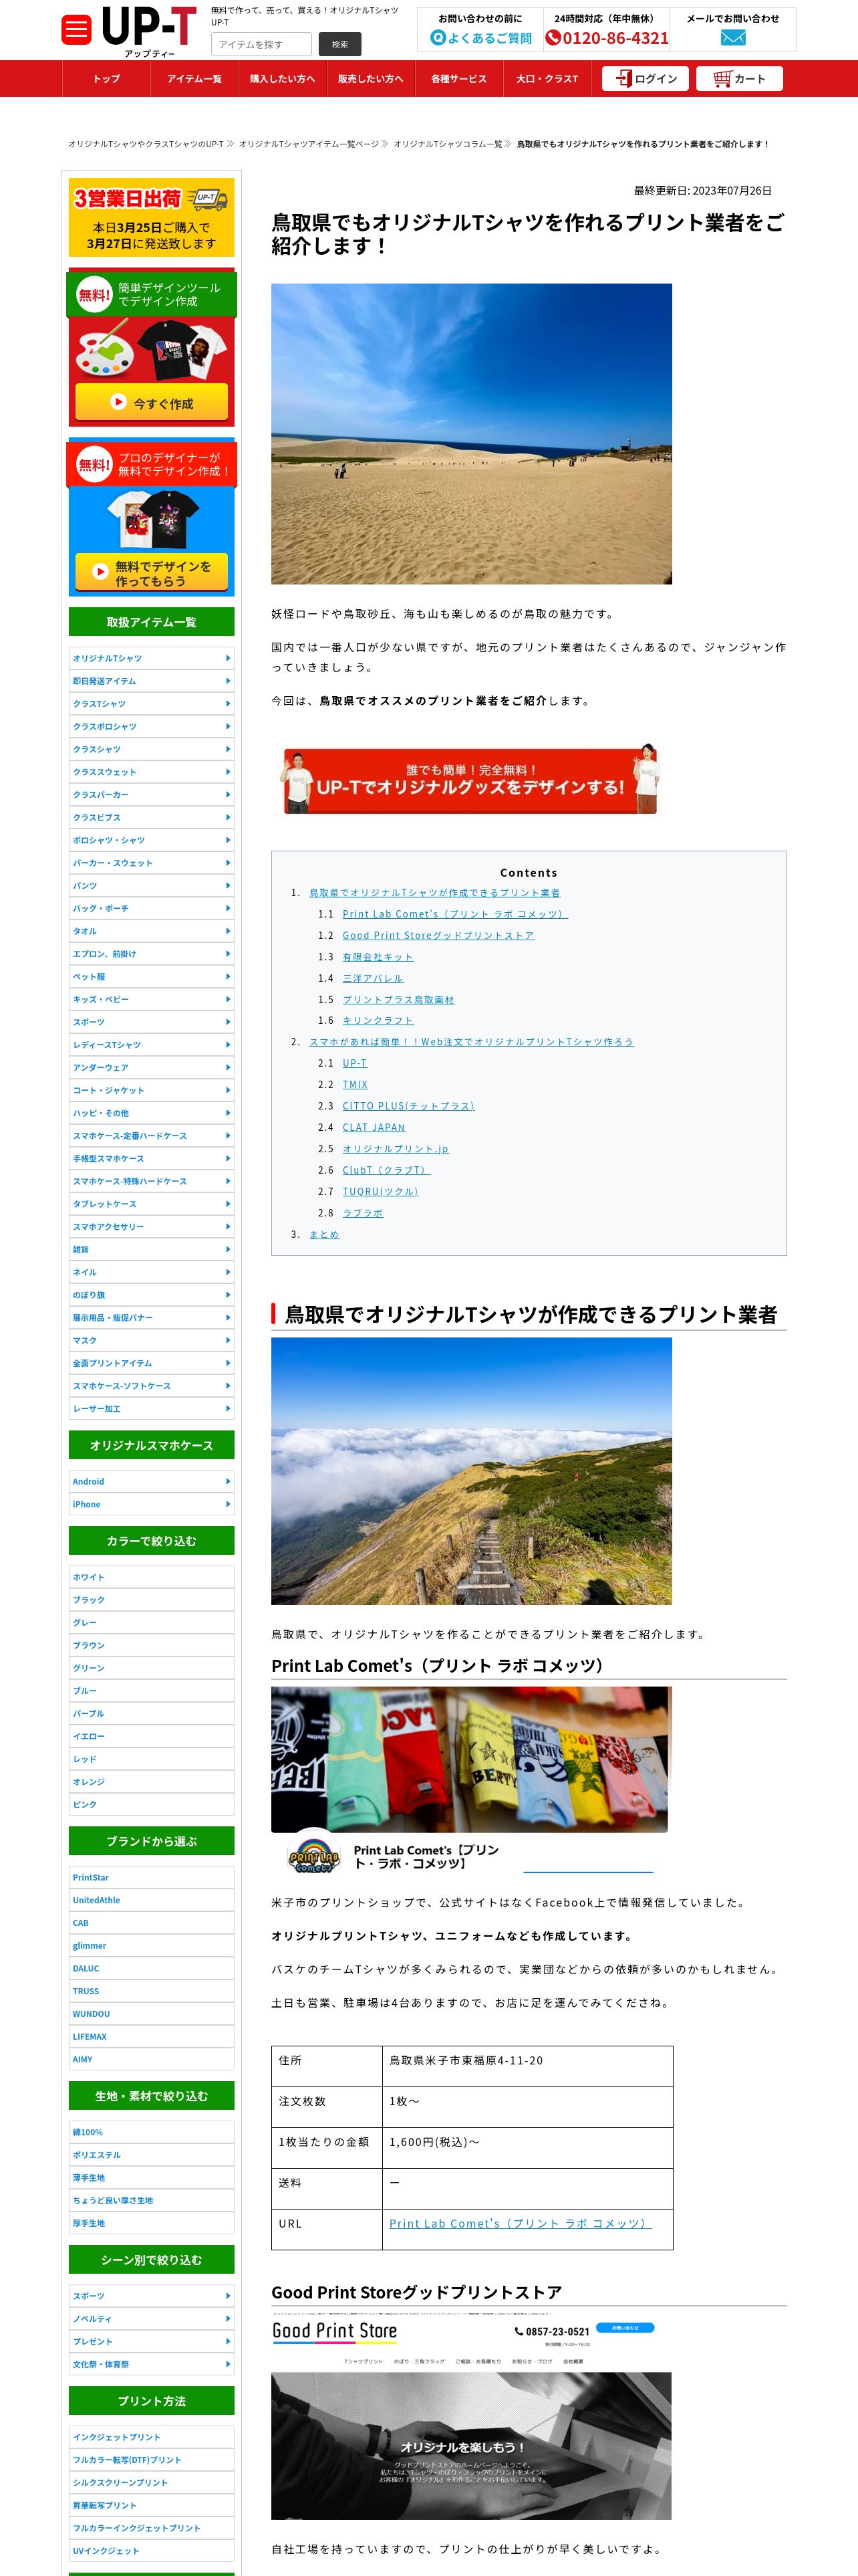858x2576 pixels.
Task: Expand バッグ・ポーチ sidebar category
Action: point(152,908)
